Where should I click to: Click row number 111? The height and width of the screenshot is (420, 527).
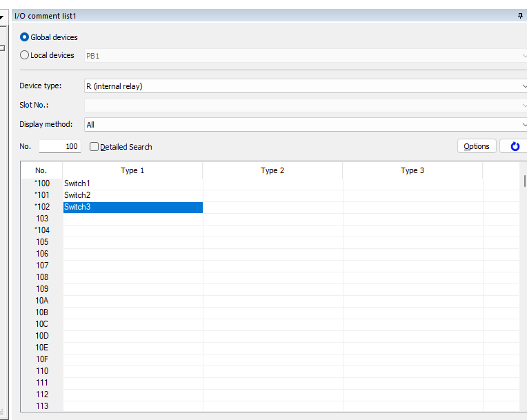(x=42, y=383)
